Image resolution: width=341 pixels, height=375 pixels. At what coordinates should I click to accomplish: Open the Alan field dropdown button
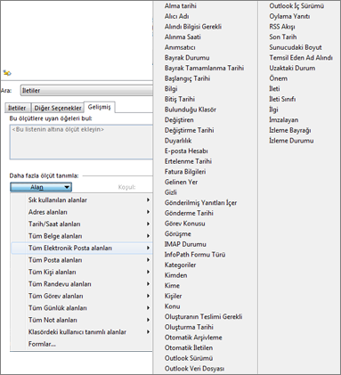(x=41, y=187)
